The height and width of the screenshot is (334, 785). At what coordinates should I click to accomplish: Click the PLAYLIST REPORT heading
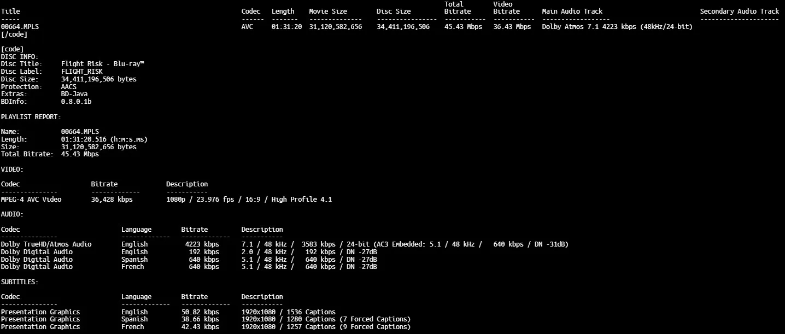(31, 117)
